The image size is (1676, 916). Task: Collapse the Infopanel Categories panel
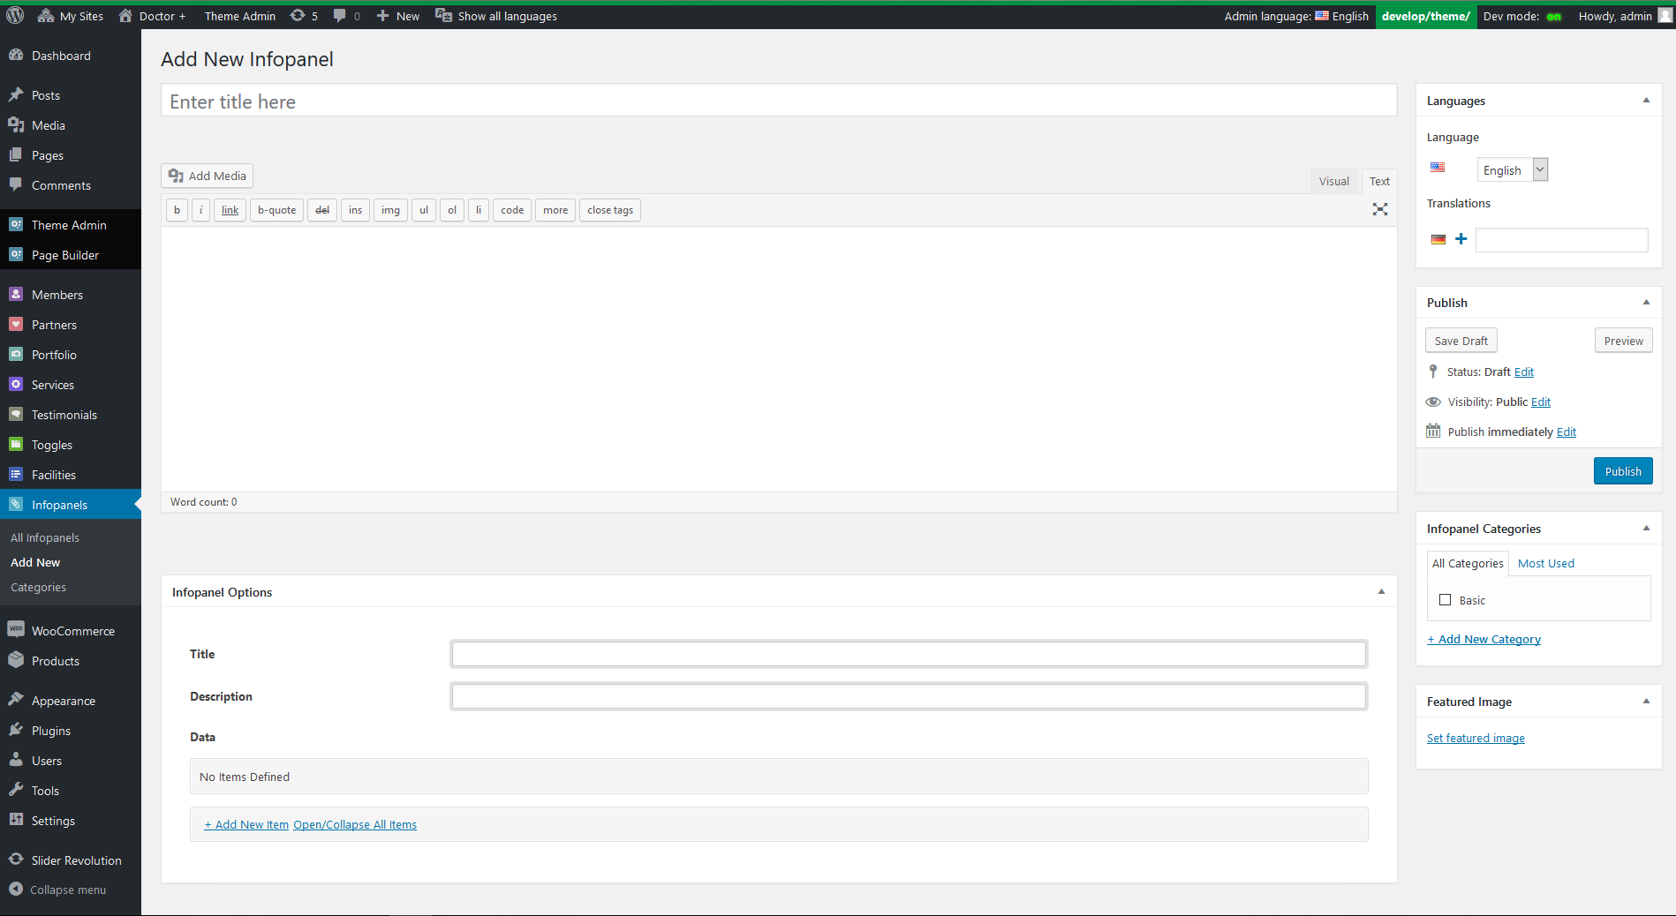click(x=1646, y=528)
